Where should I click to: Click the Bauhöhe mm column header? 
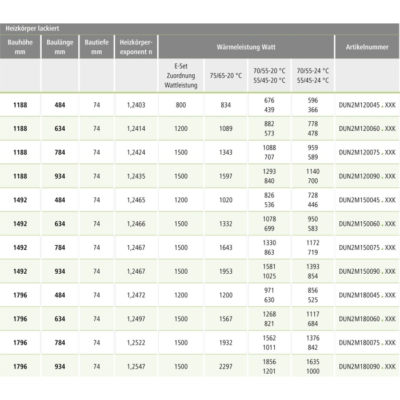[20, 47]
